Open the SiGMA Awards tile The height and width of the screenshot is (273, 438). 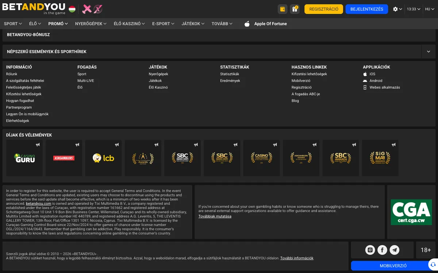coord(380,158)
